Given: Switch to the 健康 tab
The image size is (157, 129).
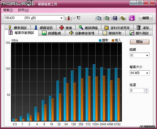Looking at the screenshot, I should tap(66, 28).
